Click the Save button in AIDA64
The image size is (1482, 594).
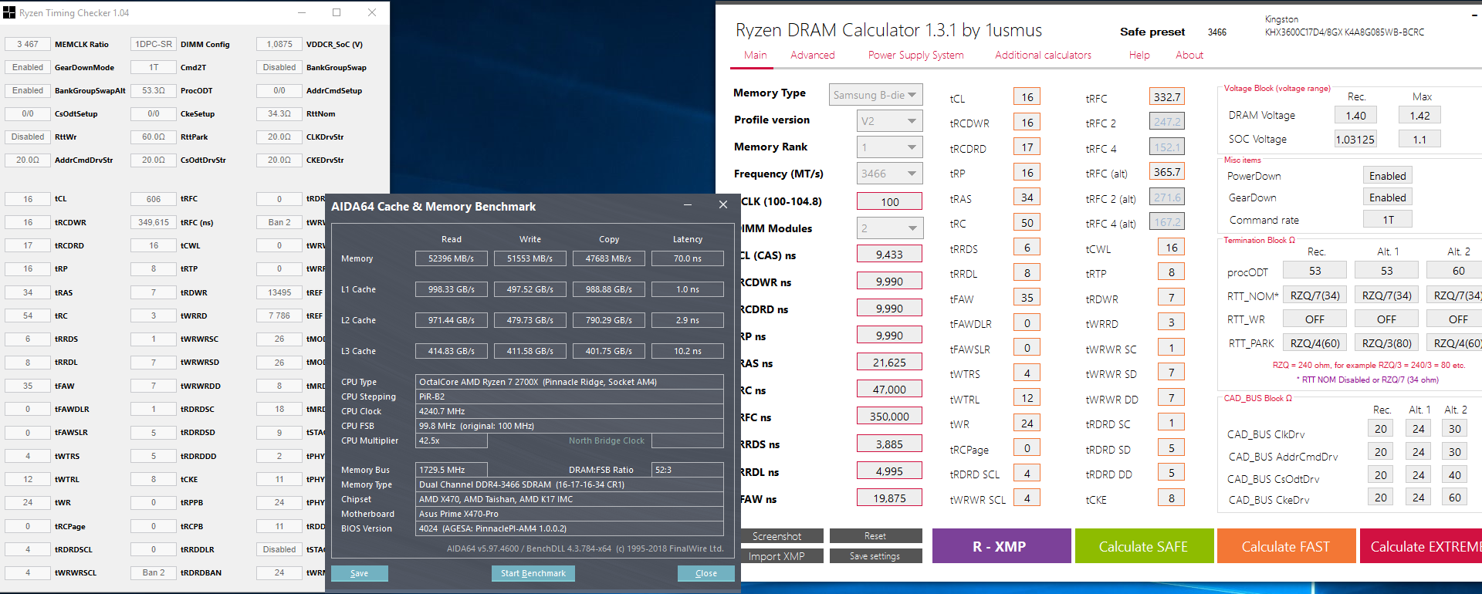(360, 573)
